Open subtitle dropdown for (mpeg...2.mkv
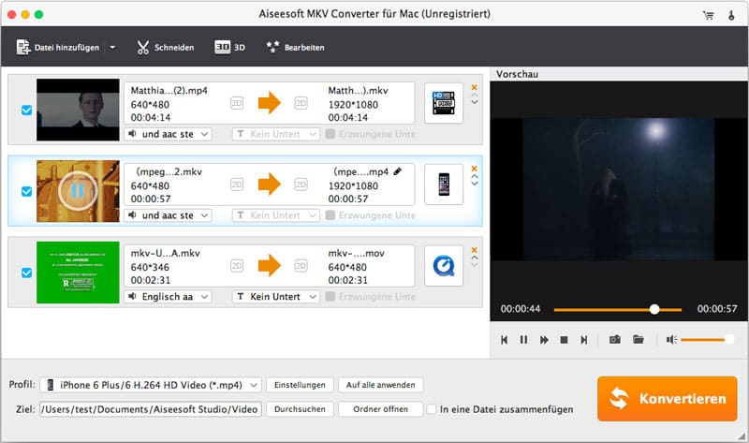 point(276,215)
